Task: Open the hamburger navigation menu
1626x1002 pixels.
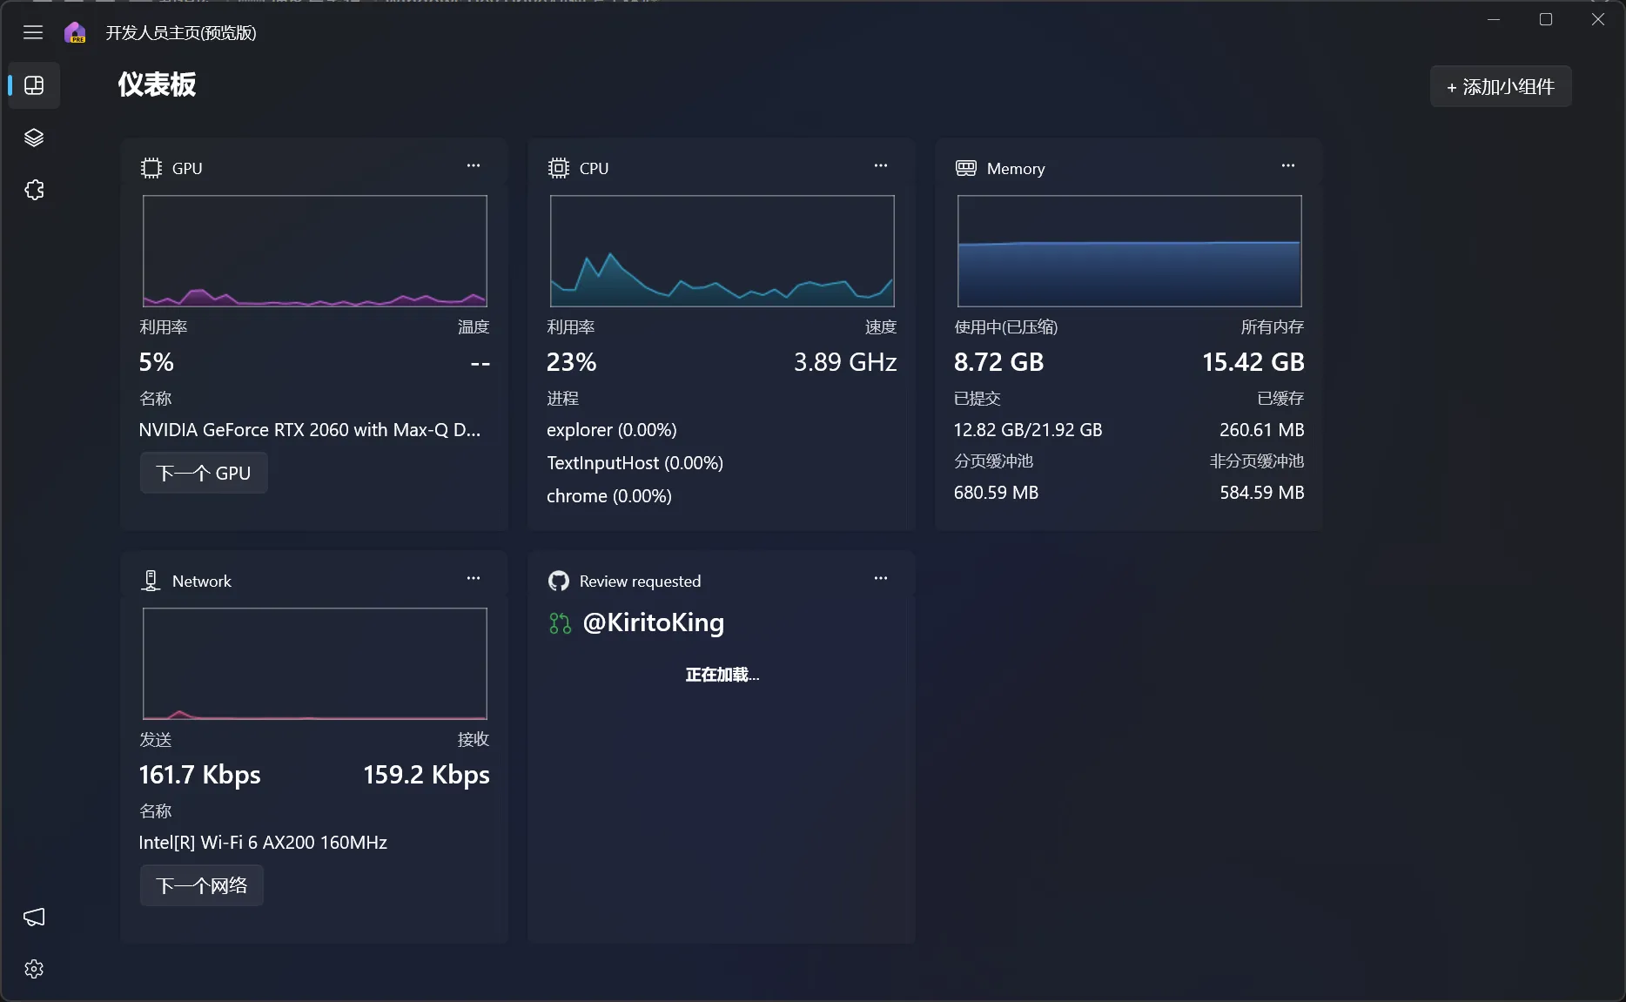Action: pyautogui.click(x=33, y=32)
